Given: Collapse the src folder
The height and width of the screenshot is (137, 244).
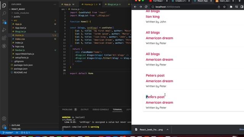Looking at the screenshot, I should [15, 20].
